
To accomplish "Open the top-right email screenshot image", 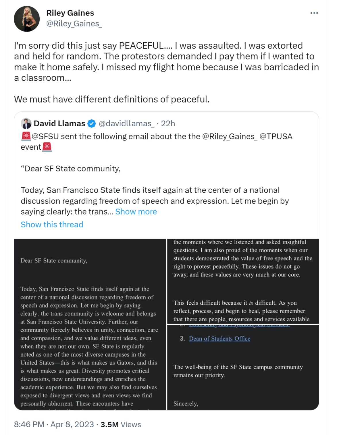I will [x=243, y=281].
